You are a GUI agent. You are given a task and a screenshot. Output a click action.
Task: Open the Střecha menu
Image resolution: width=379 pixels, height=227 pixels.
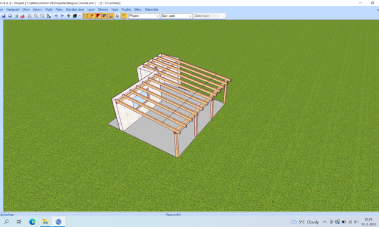click(x=103, y=10)
